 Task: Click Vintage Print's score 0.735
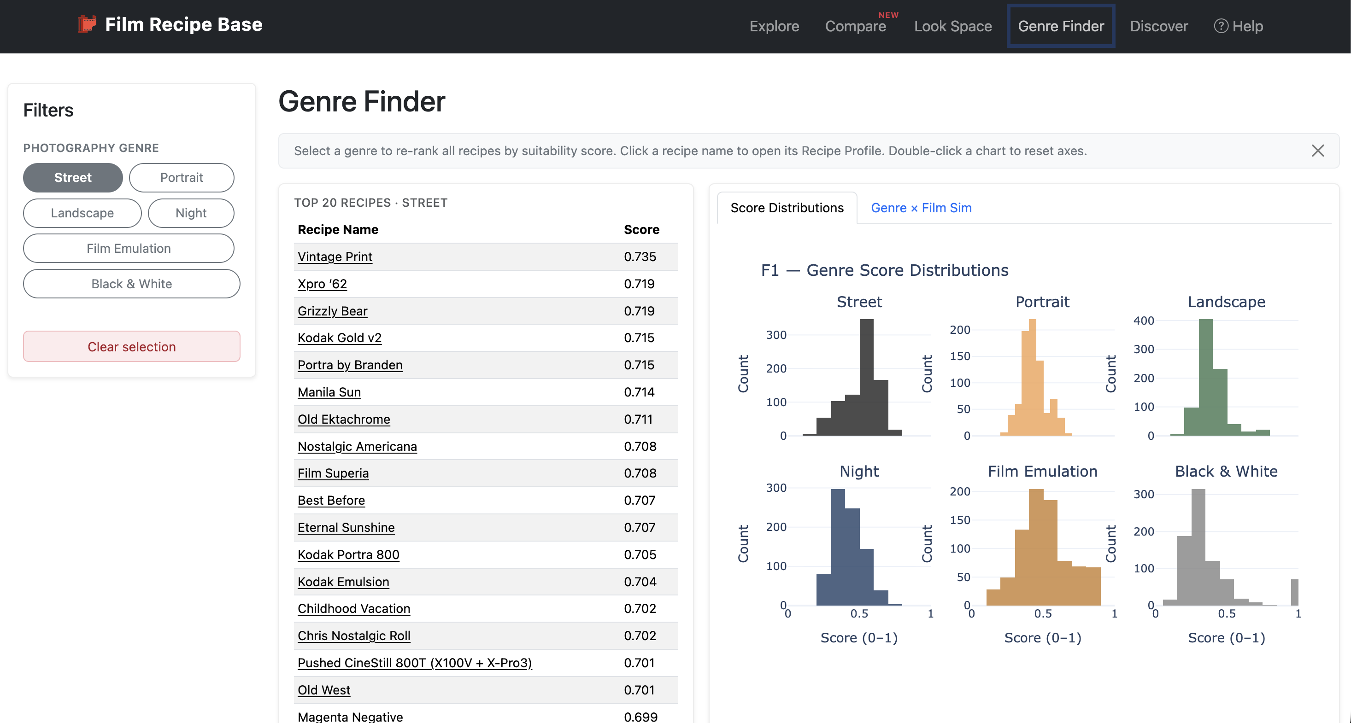(640, 257)
